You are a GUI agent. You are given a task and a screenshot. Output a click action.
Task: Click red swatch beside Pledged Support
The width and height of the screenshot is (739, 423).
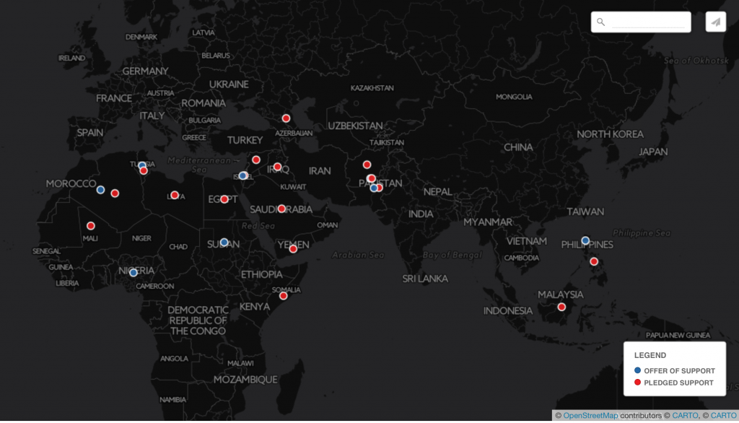(x=637, y=383)
